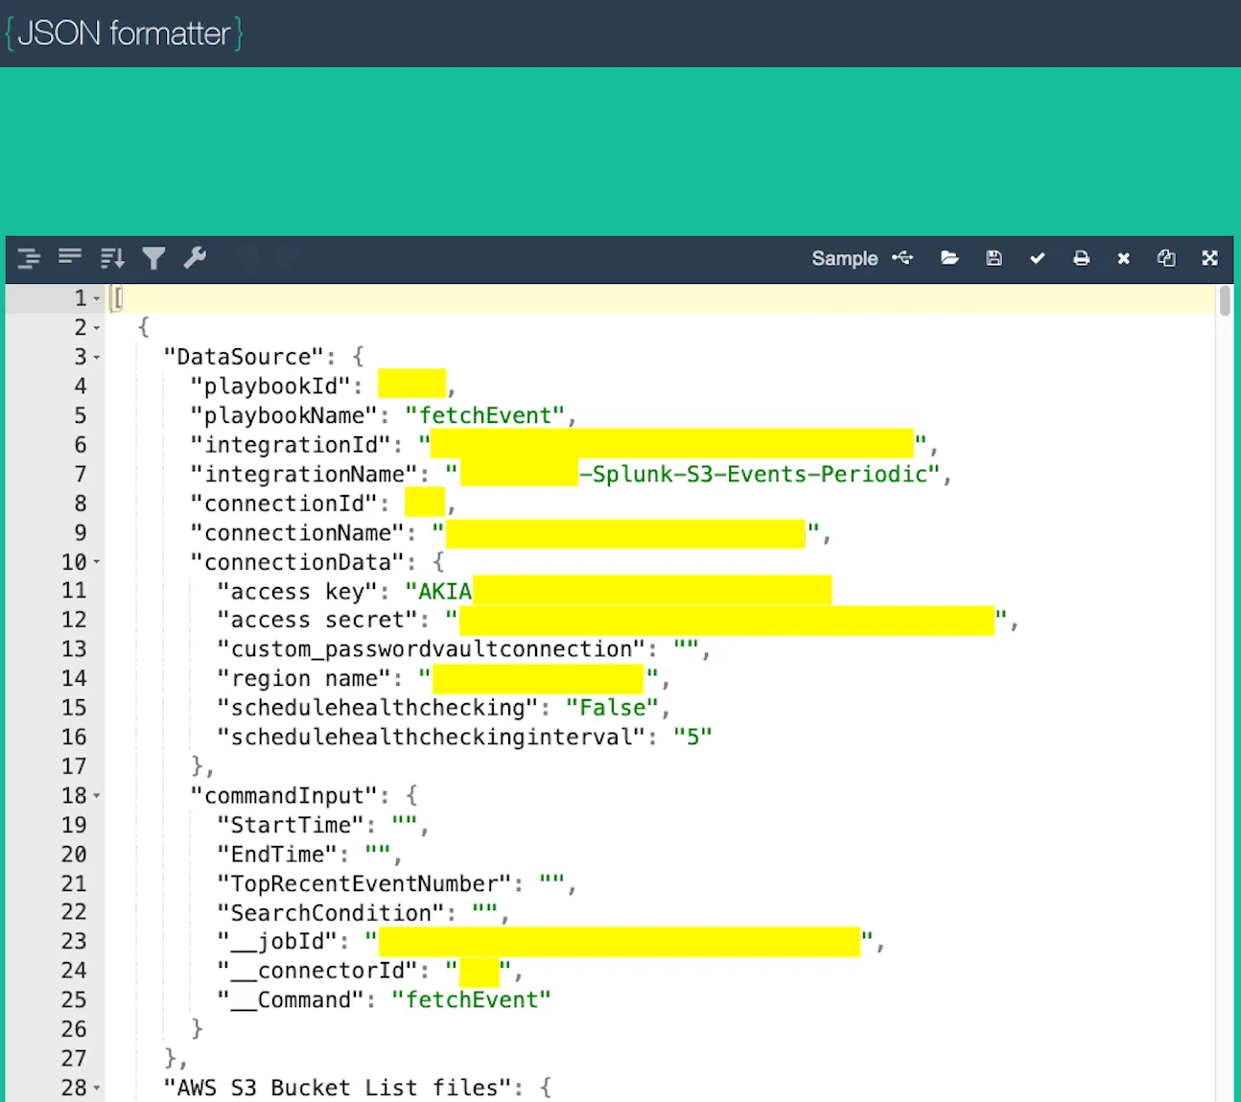Click the JSON formatter logo
This screenshot has height=1102, width=1241.
coord(125,34)
